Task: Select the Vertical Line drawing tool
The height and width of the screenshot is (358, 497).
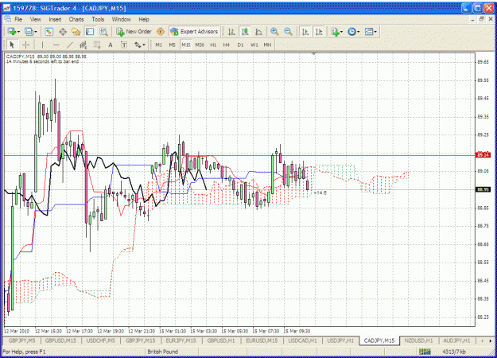Action: coord(42,45)
